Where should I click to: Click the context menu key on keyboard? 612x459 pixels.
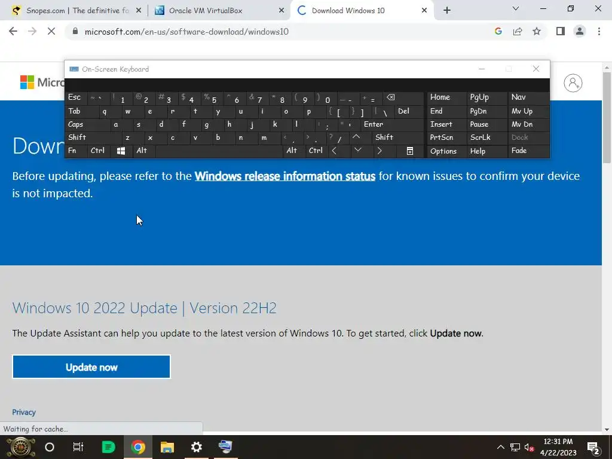click(410, 151)
